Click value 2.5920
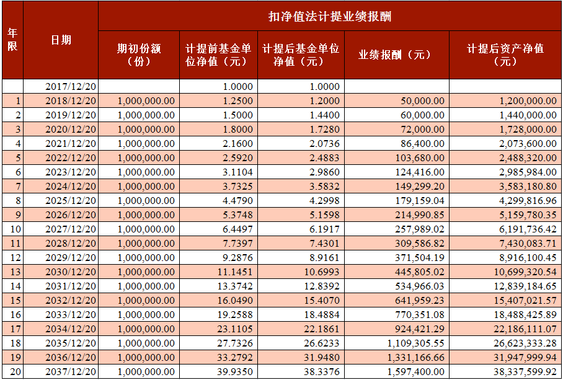Image resolution: width=563 pixels, height=380 pixels. click(218, 158)
